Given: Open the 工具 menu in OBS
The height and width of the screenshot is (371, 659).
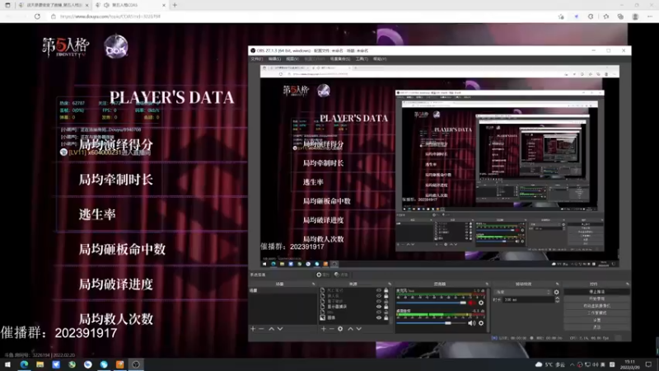Looking at the screenshot, I should 362,59.
